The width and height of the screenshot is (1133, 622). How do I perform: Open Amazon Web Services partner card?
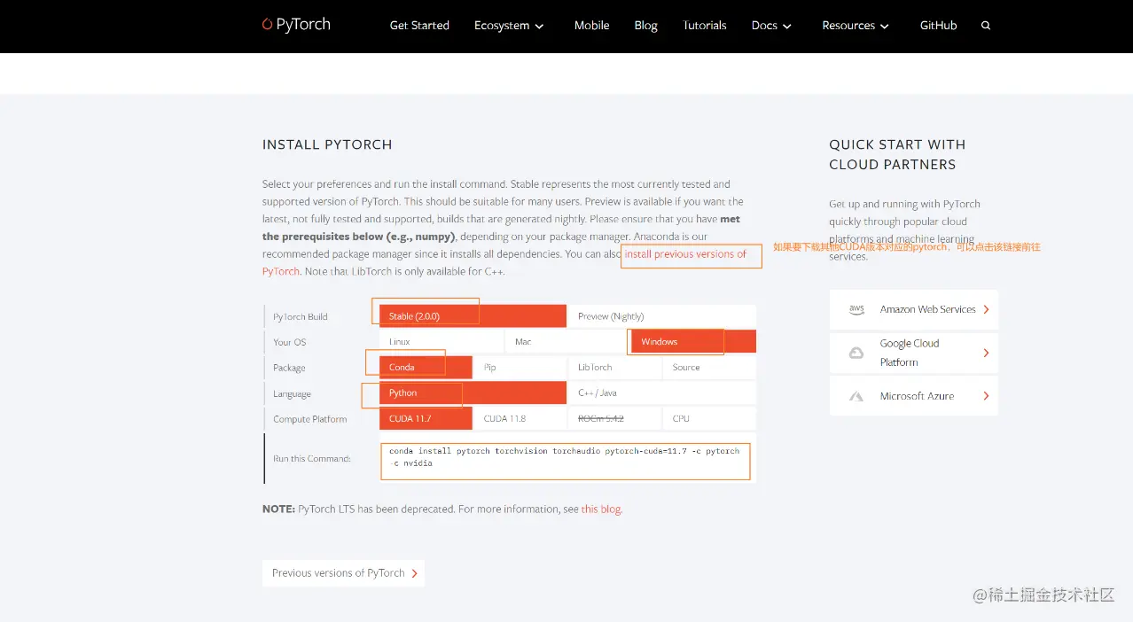coord(913,309)
